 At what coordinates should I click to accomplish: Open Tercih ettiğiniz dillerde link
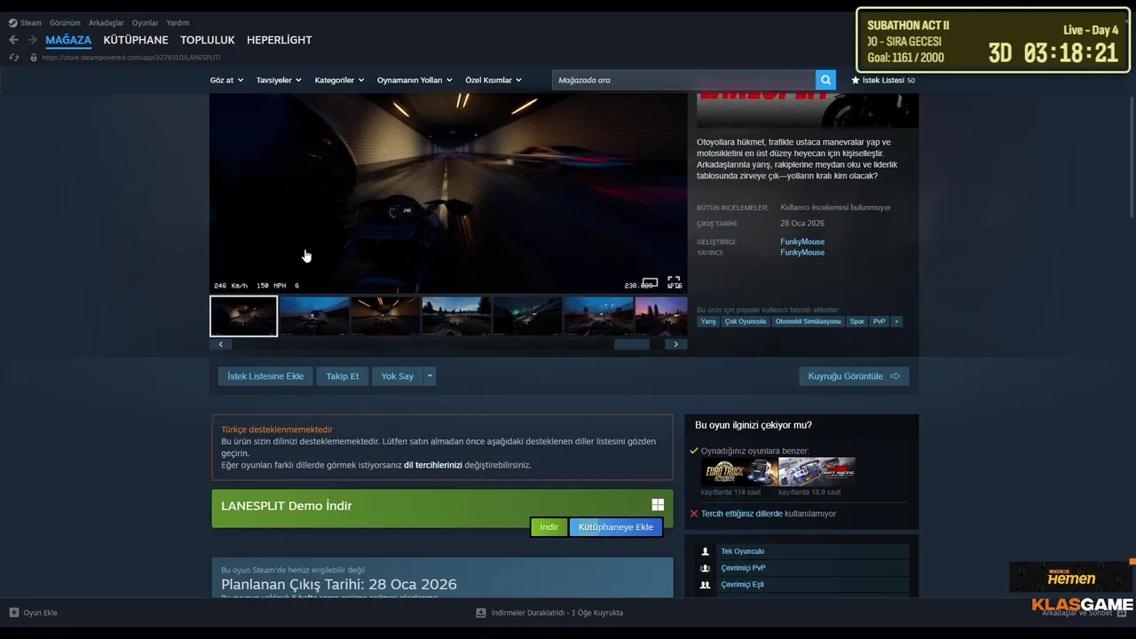[742, 514]
